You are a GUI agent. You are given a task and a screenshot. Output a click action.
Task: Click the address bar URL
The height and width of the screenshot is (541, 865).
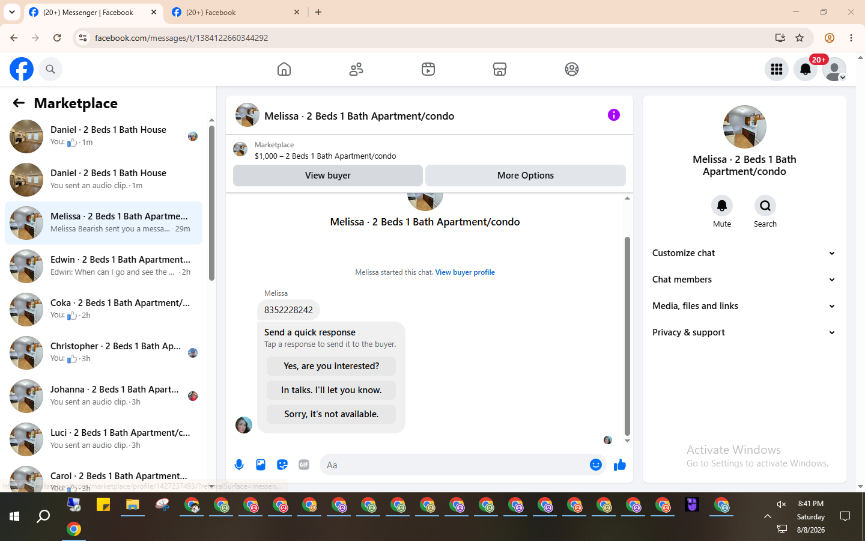(181, 38)
